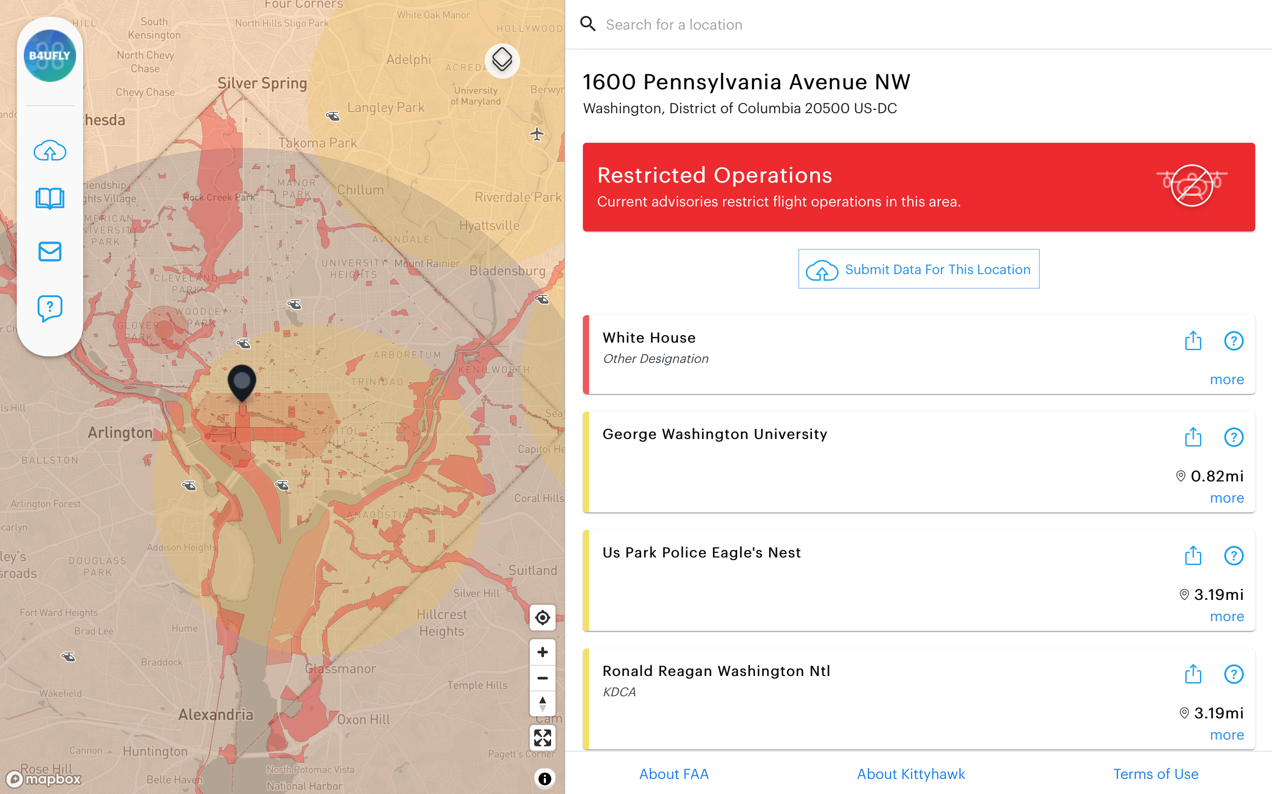Open the About FAA page
1272x794 pixels.
[674, 774]
